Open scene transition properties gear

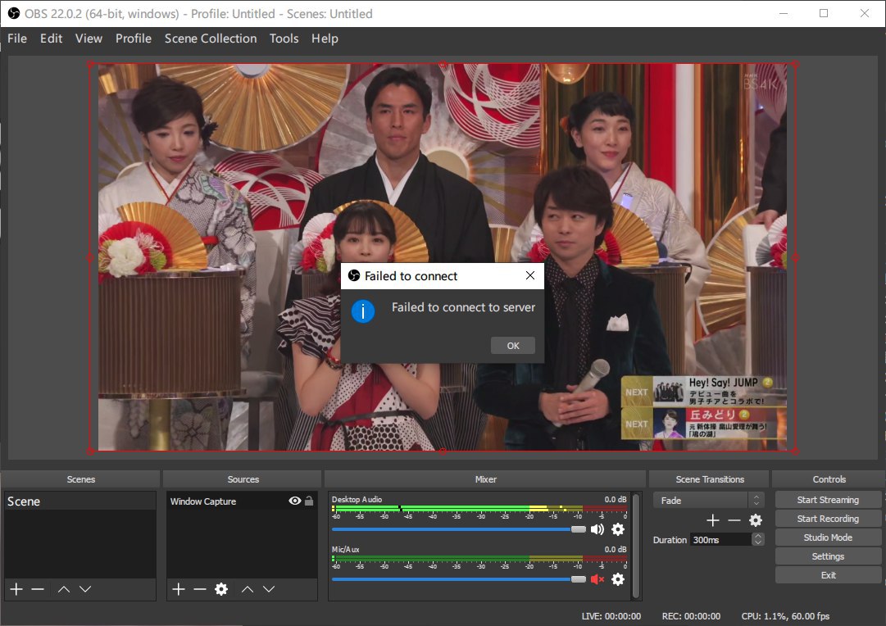tap(756, 520)
